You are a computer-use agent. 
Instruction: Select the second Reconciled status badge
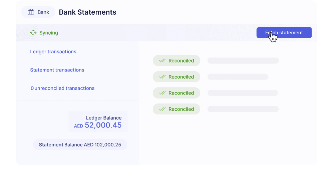coord(177,77)
